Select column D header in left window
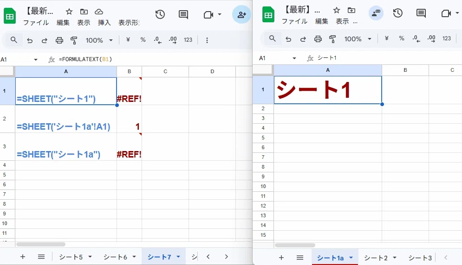This screenshot has width=462, height=265. 212,71
